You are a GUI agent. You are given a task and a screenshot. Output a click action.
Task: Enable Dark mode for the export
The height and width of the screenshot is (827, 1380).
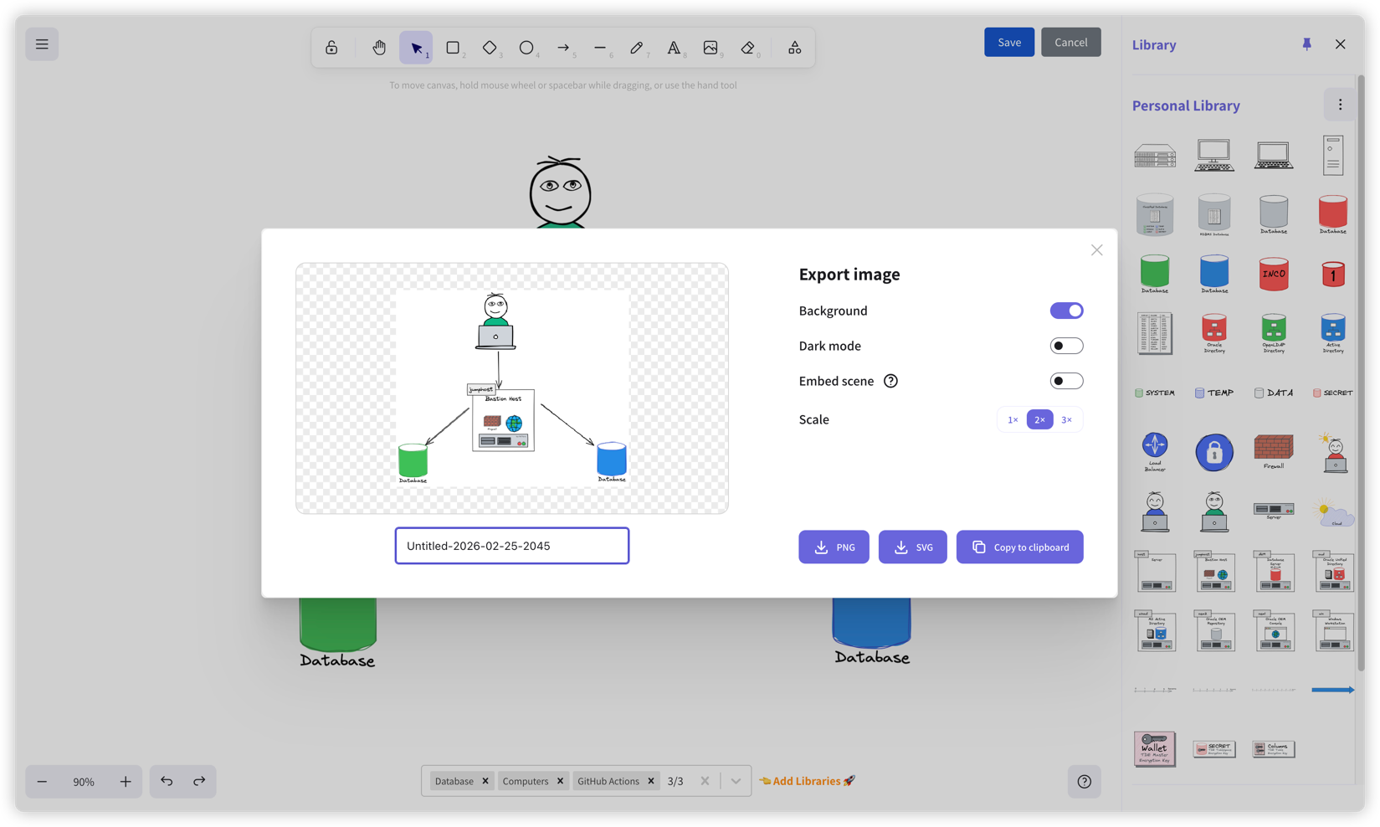1066,345
